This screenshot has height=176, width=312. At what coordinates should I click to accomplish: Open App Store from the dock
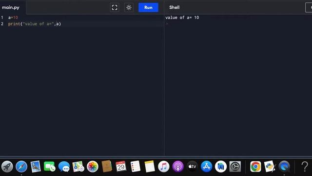point(207,166)
